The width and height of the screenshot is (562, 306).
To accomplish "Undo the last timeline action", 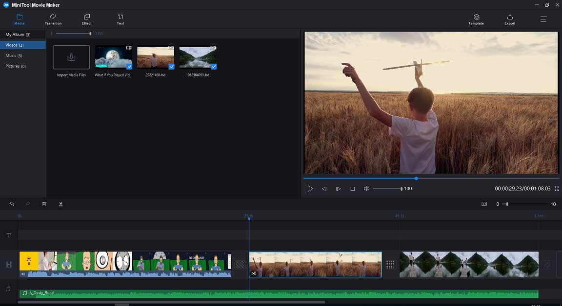I will (x=12, y=204).
